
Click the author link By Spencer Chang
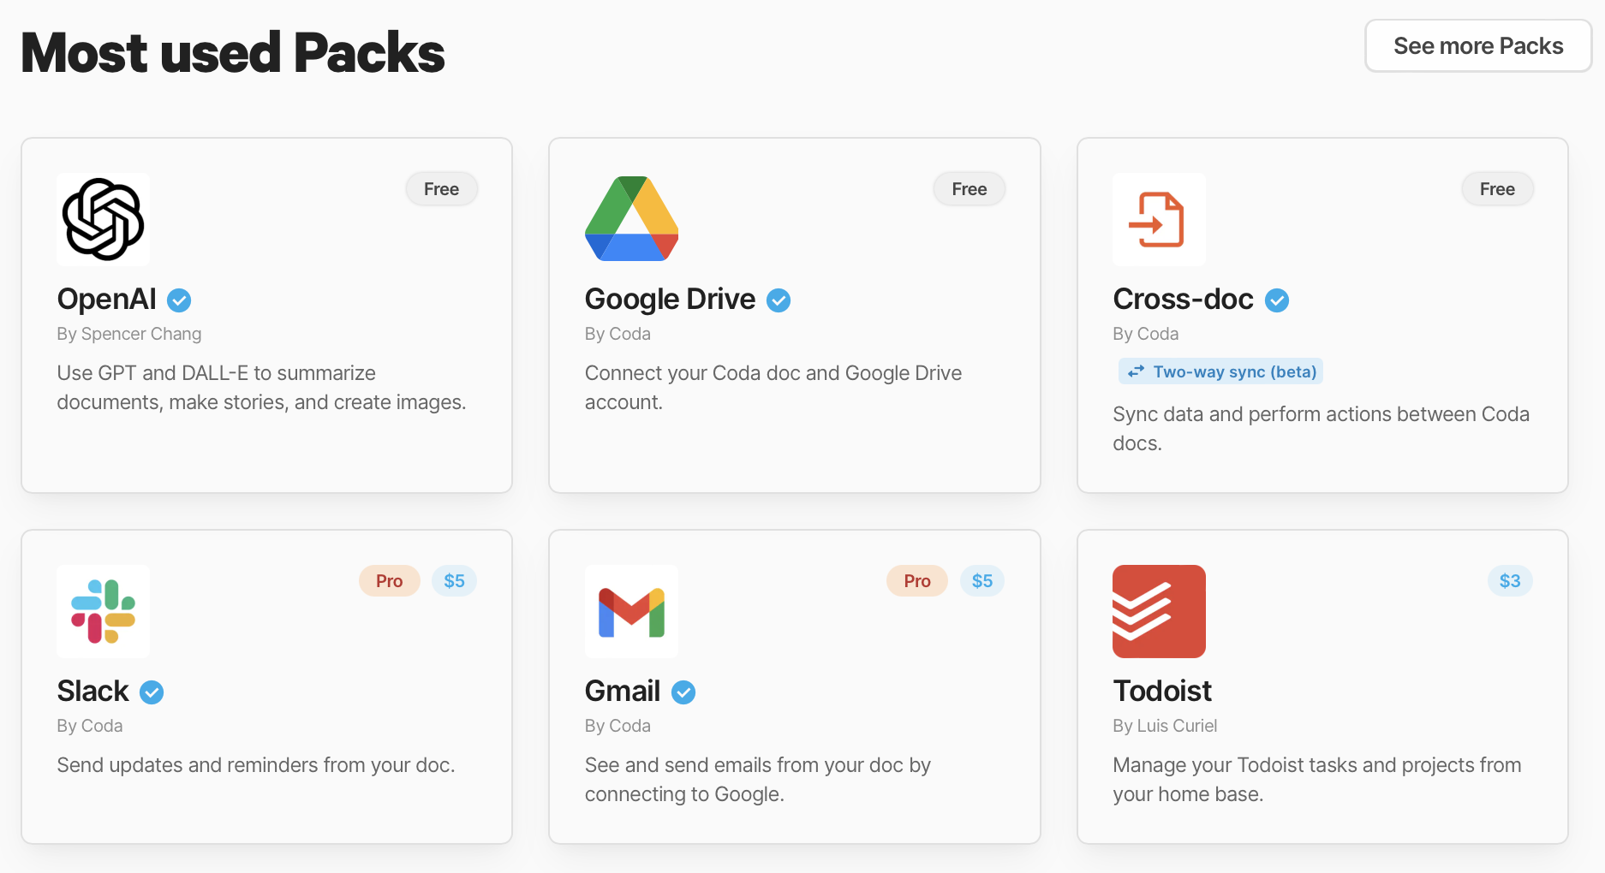click(x=128, y=334)
